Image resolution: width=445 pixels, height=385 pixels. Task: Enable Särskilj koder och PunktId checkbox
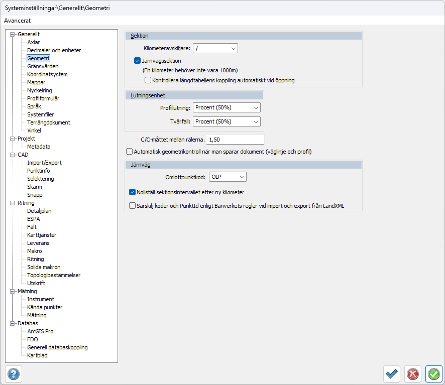pyautogui.click(x=133, y=205)
